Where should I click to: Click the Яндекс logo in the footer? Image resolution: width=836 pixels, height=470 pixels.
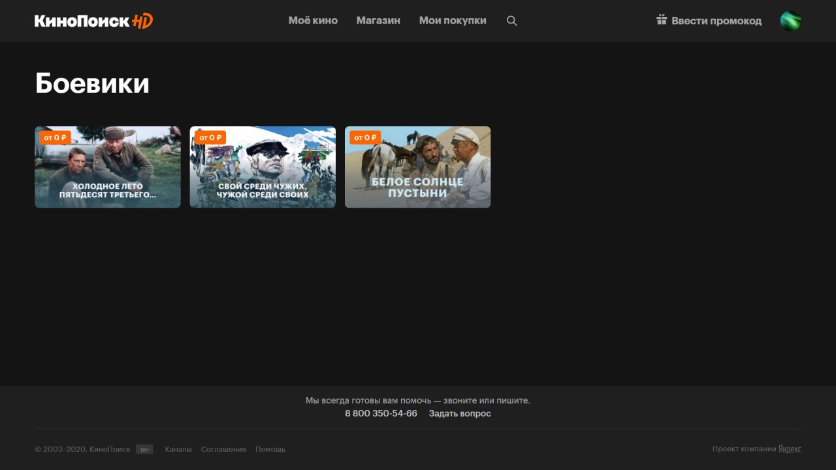coord(790,449)
